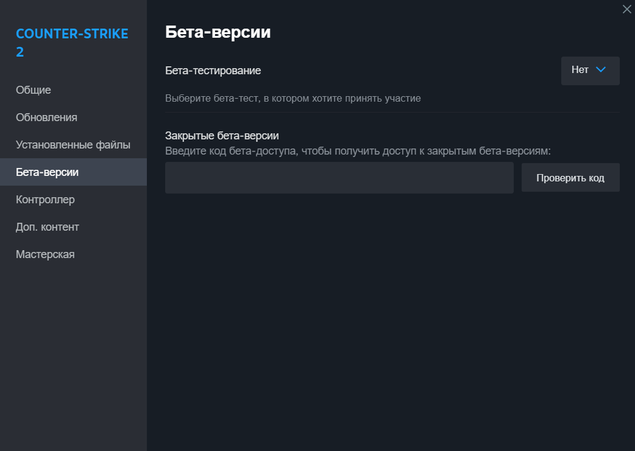Screen dimensions: 635x451
Task: Click the Проверить код button
Action: (570, 178)
